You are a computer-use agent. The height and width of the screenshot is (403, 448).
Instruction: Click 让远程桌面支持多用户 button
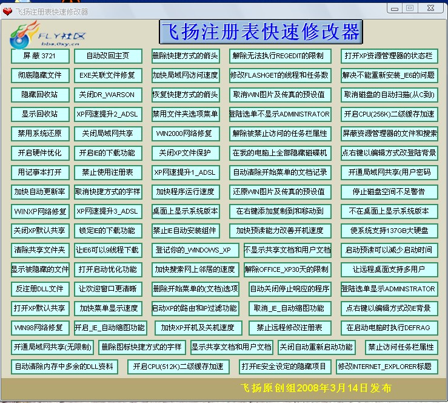point(389,270)
